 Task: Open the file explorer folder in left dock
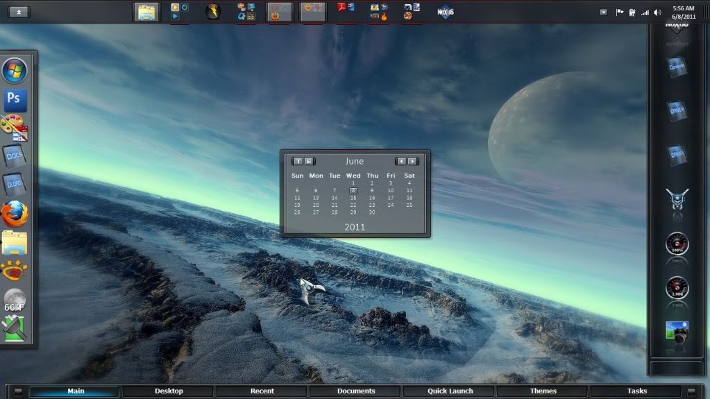15,242
